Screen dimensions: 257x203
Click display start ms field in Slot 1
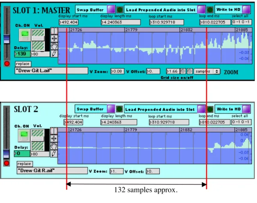click(x=69, y=22)
